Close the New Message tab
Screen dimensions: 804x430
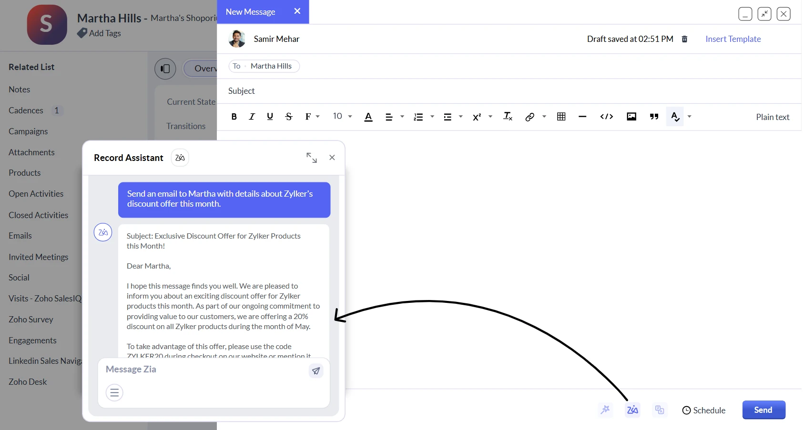coord(297,11)
